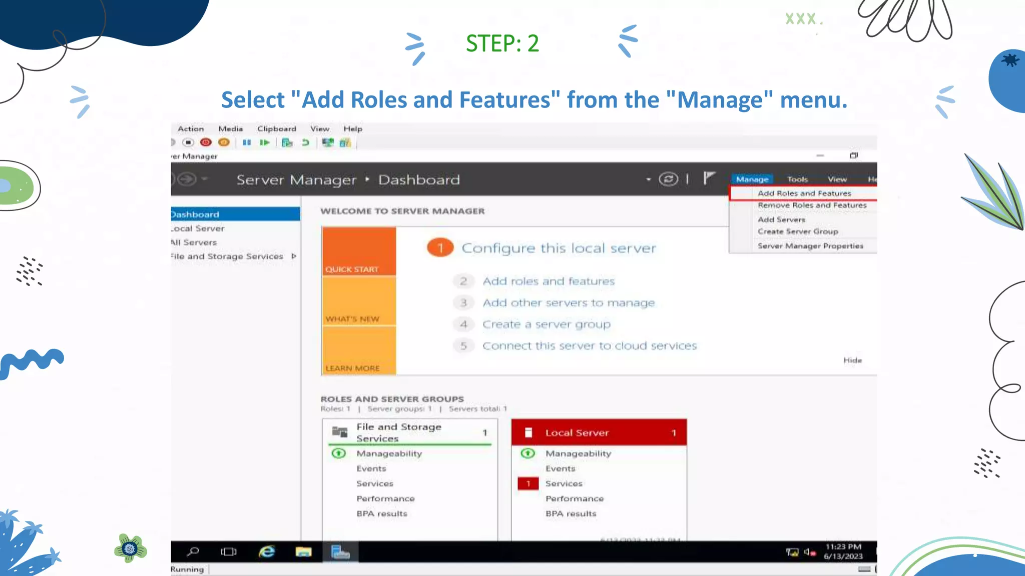Open the notifications flag in Server Manager
The height and width of the screenshot is (576, 1025).
coord(709,178)
